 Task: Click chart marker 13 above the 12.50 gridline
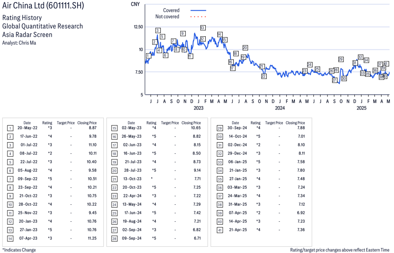pos(202,28)
